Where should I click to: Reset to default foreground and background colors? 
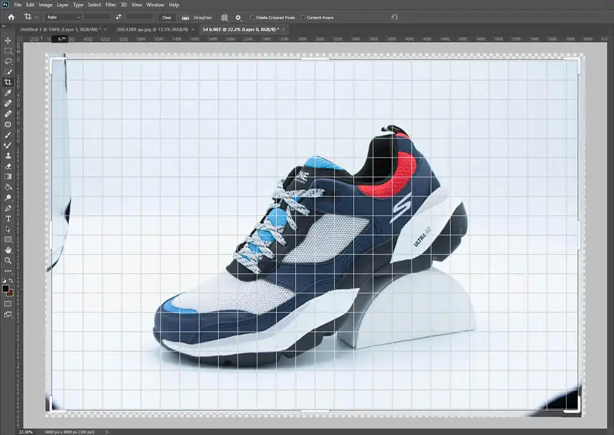(x=4, y=280)
